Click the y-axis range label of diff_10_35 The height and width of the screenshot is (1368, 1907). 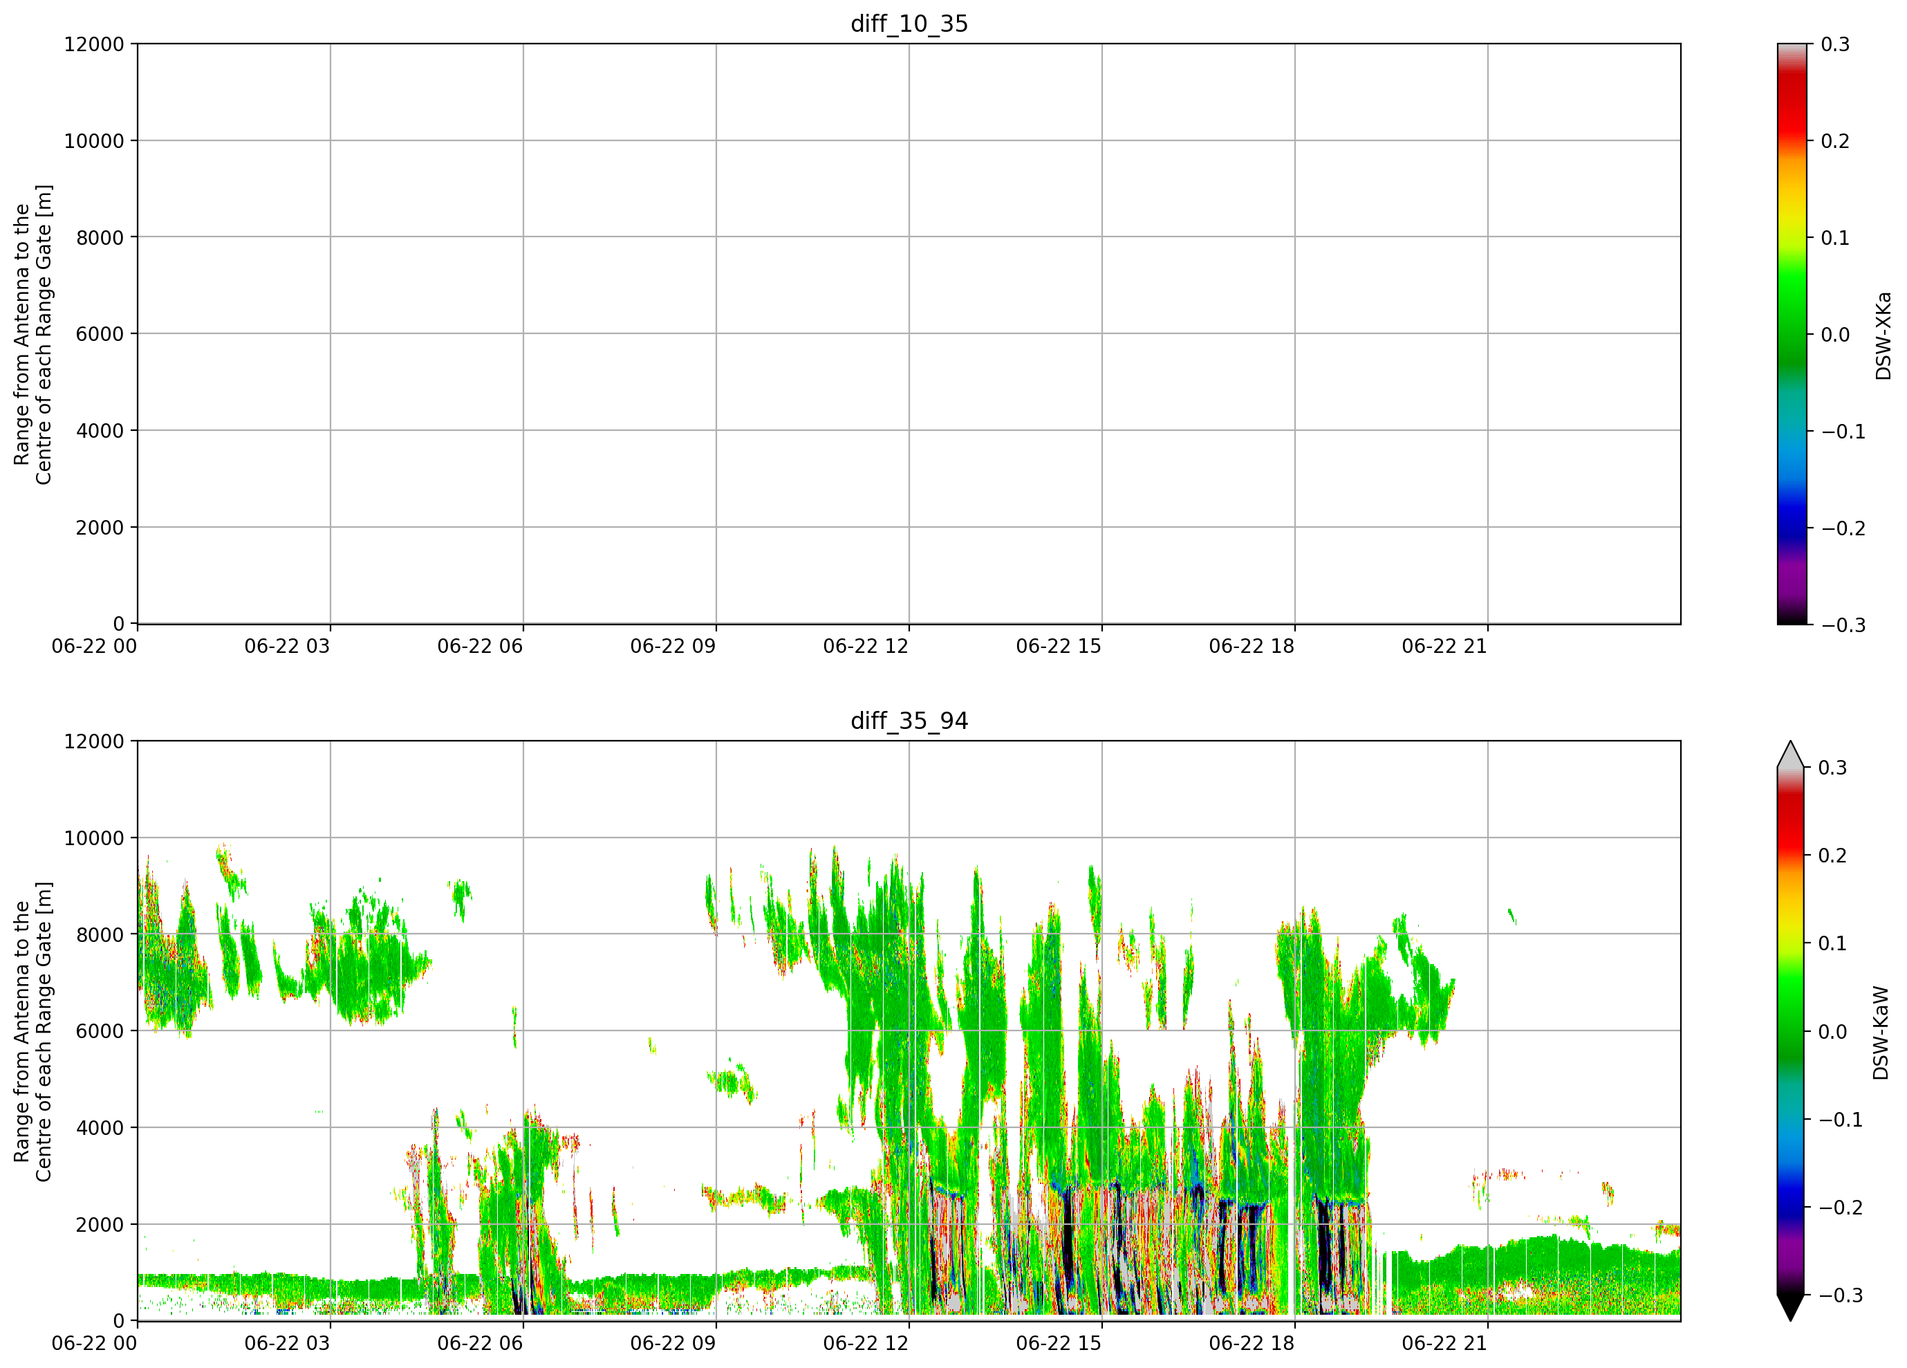coord(32,334)
